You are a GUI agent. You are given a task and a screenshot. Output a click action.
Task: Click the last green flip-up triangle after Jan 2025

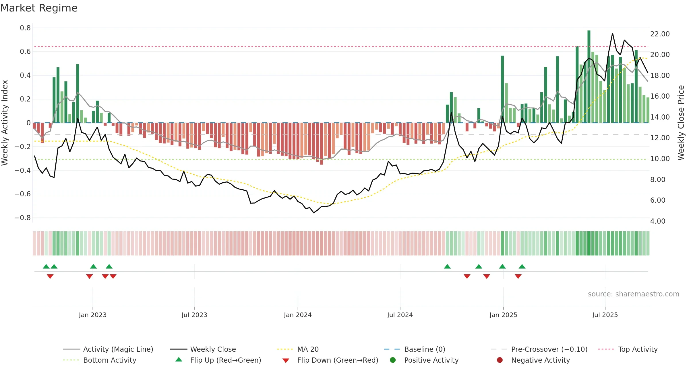pos(522,266)
